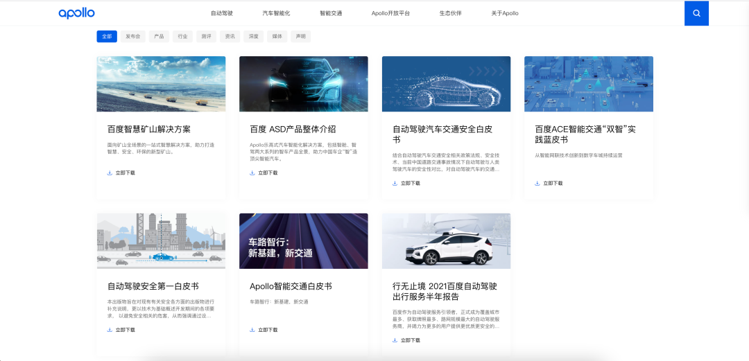Click 立即下载 under 自动驾驶安全第一白皮书
The height and width of the screenshot is (361, 749).
pos(125,330)
